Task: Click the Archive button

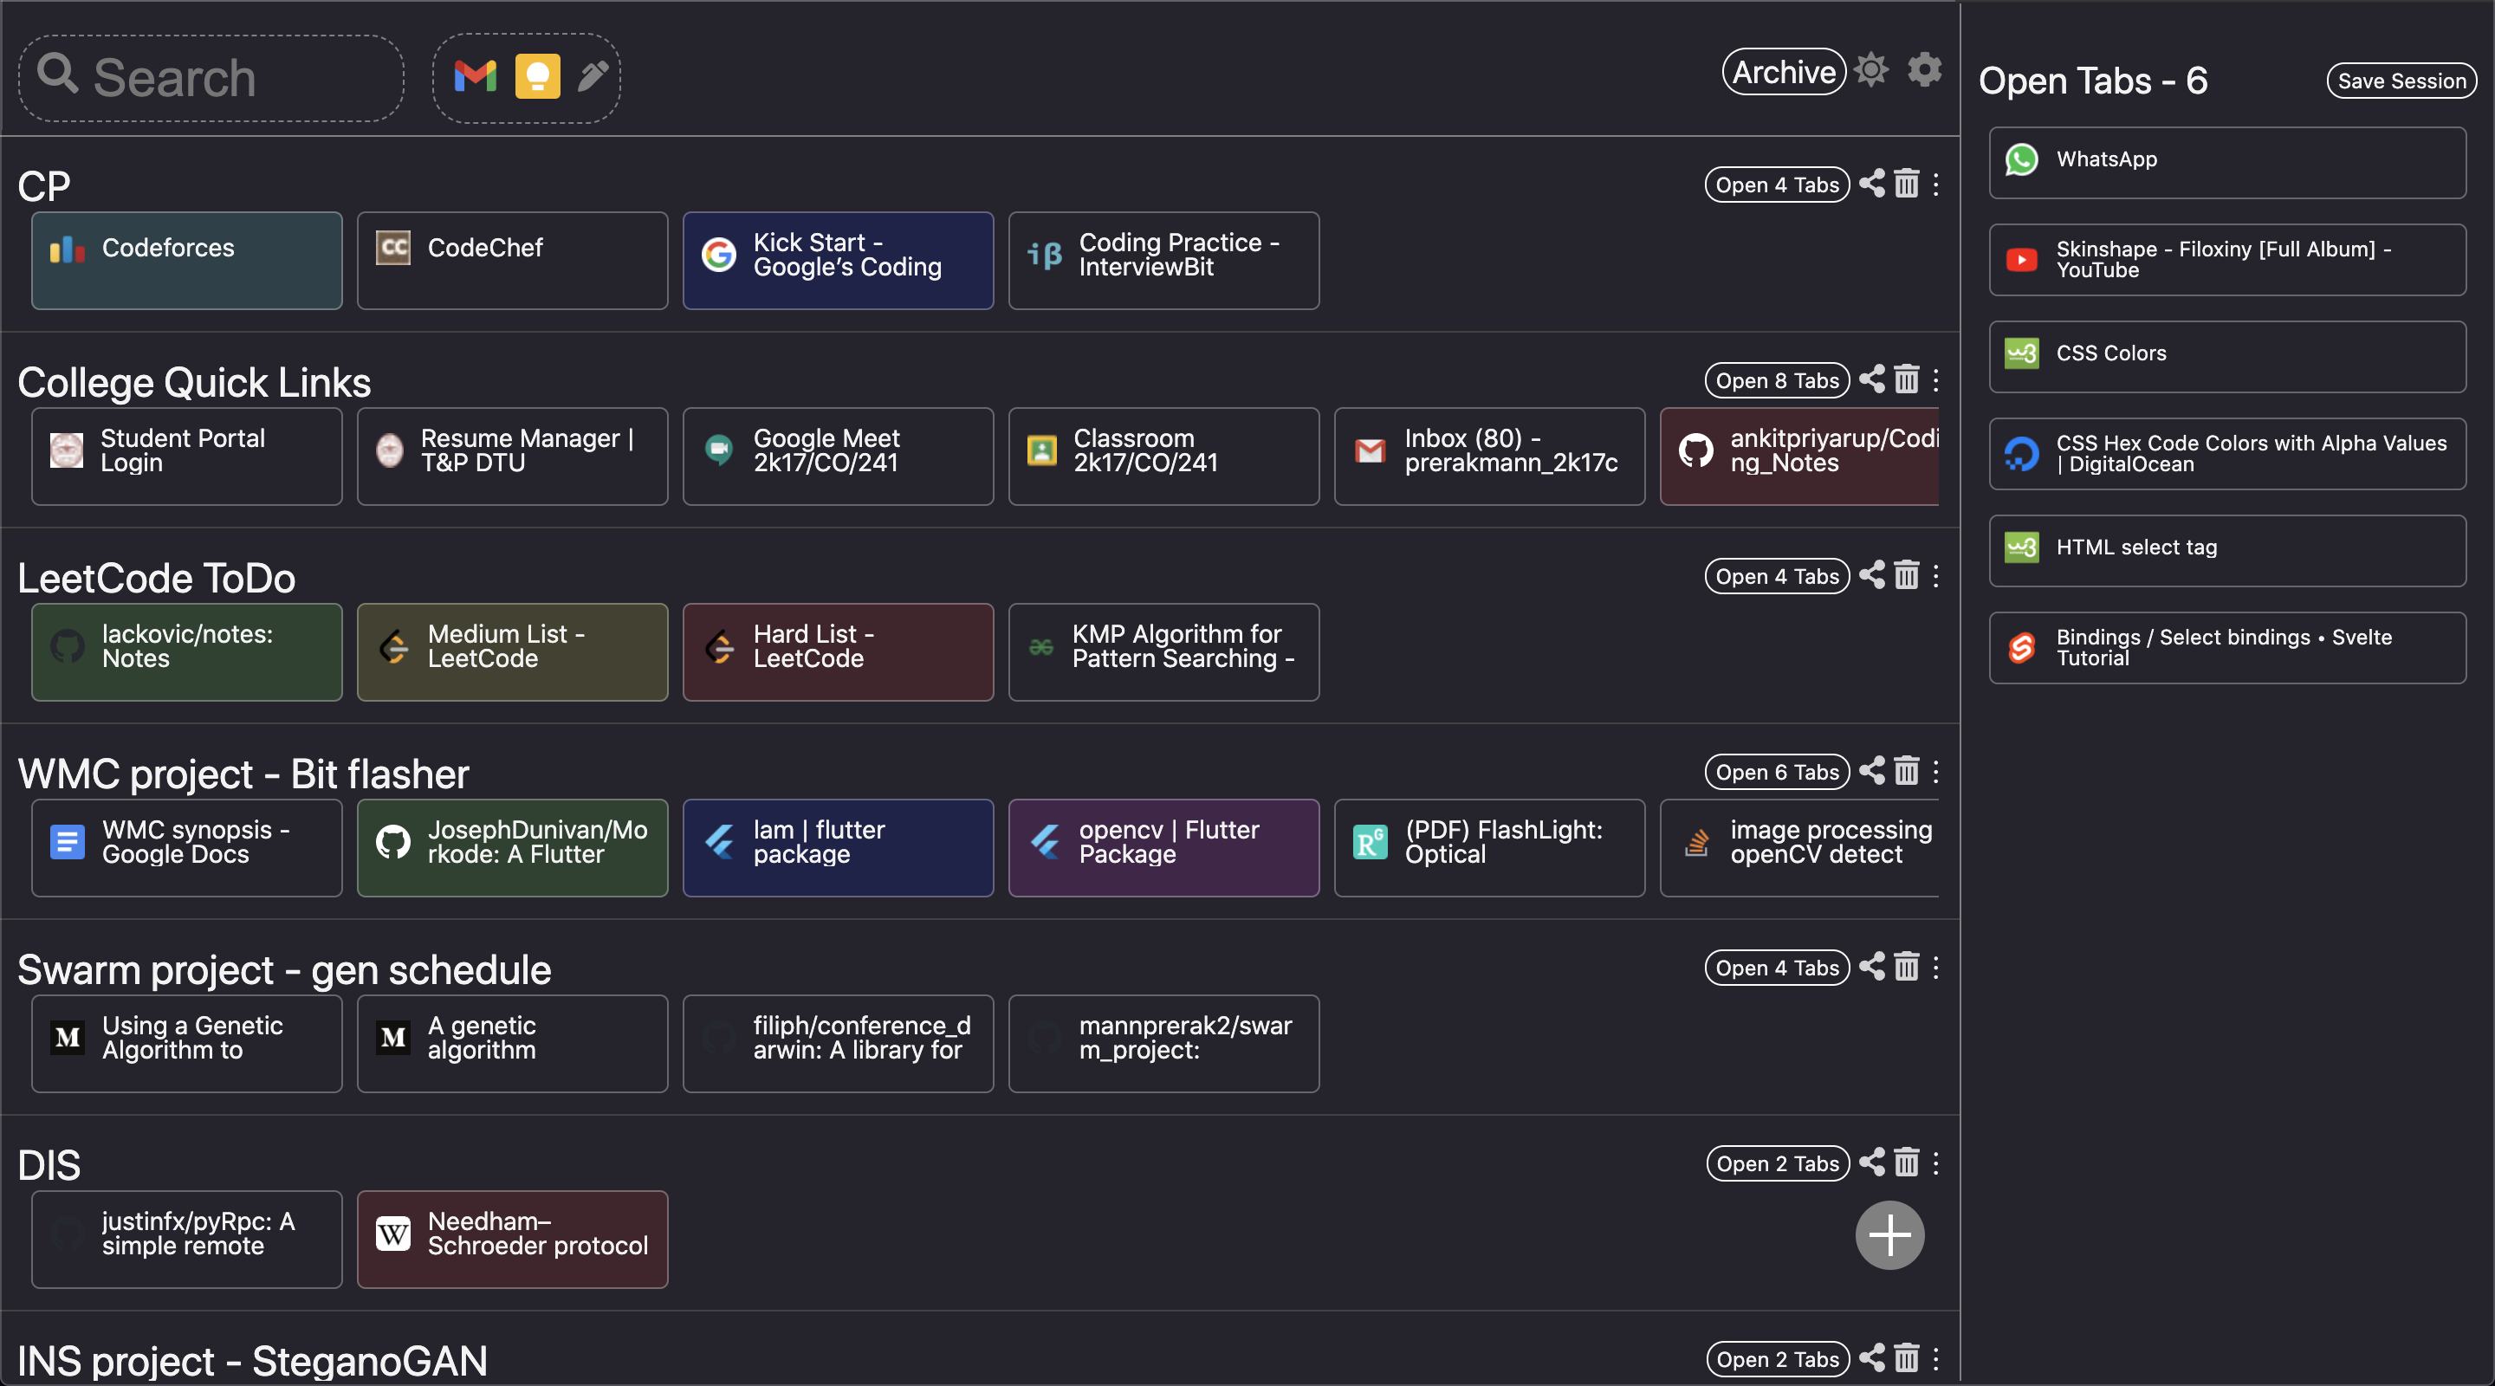Action: pyautogui.click(x=1783, y=72)
